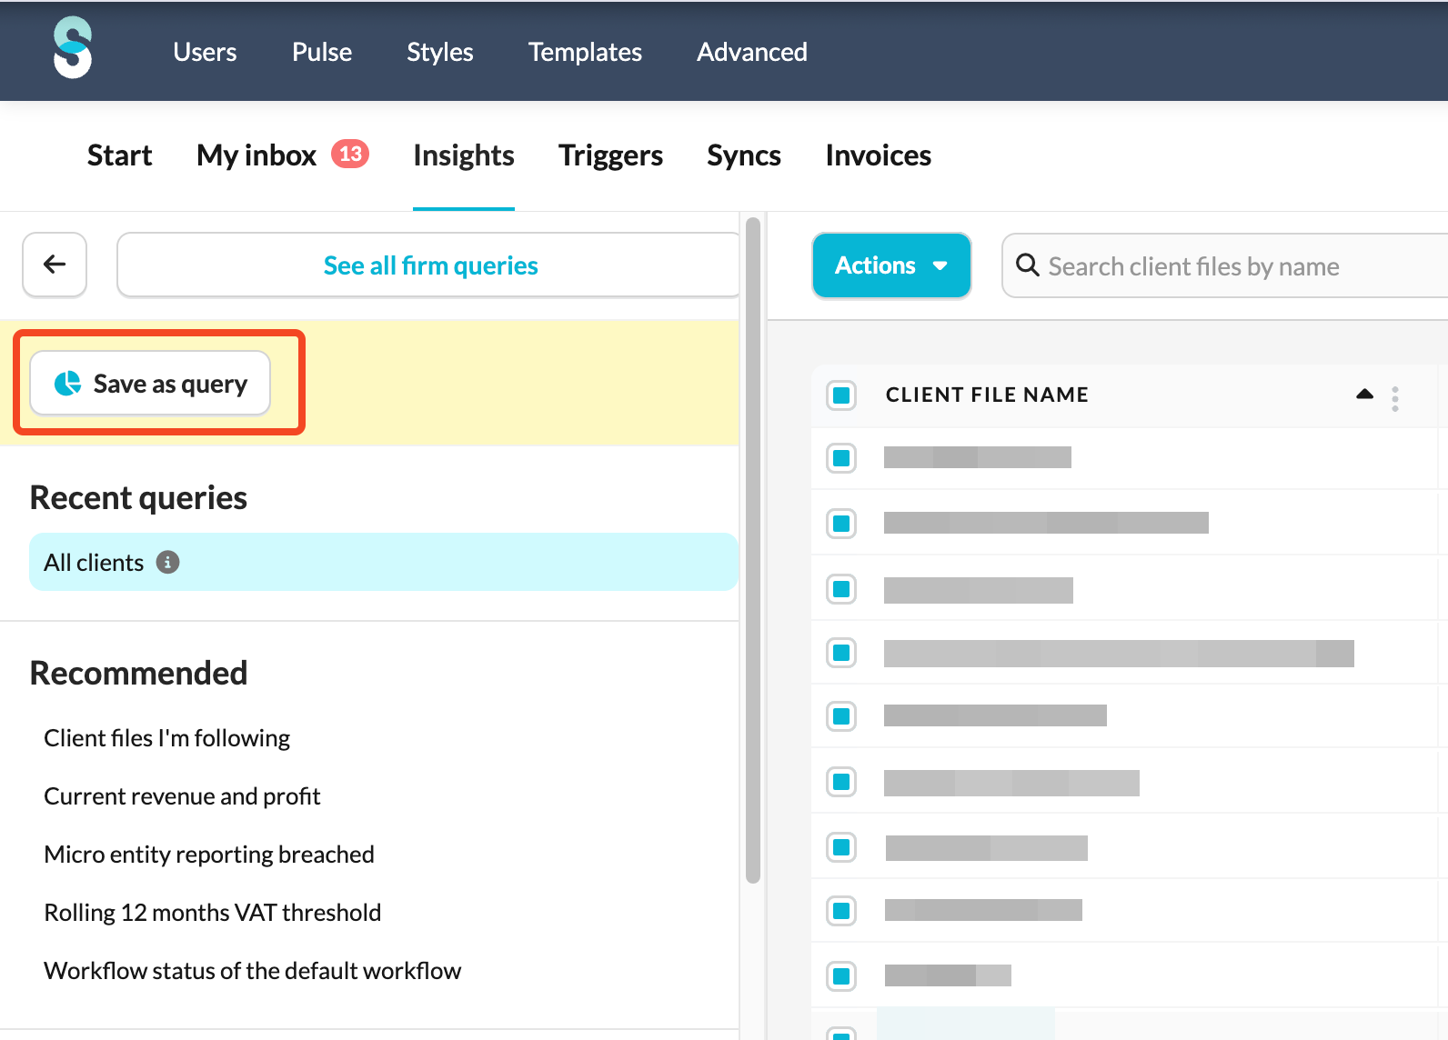The height and width of the screenshot is (1040, 1448).
Task: Switch to the Triggers tab
Action: click(611, 155)
